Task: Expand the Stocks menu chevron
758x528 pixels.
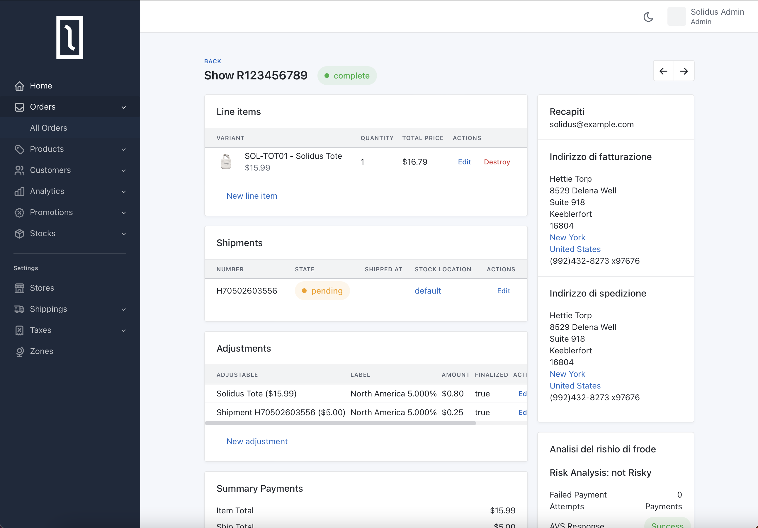Action: [x=124, y=234]
